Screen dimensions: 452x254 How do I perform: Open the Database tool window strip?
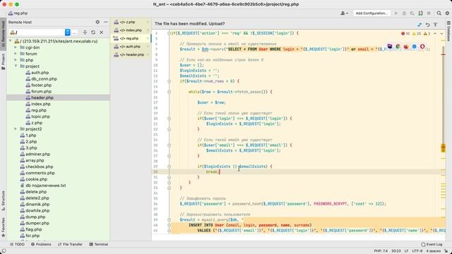coord(448,31)
